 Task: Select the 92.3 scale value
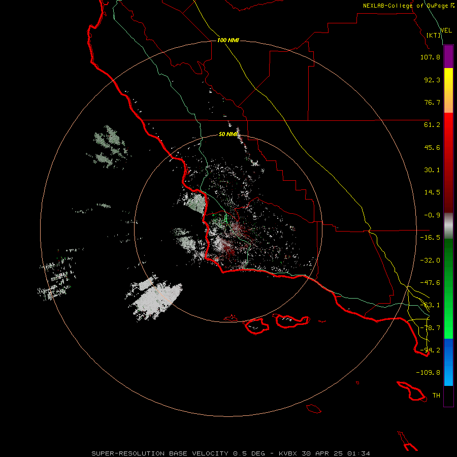point(432,80)
